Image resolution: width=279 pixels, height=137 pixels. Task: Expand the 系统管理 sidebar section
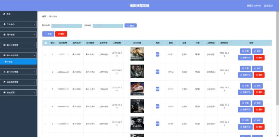point(18,92)
